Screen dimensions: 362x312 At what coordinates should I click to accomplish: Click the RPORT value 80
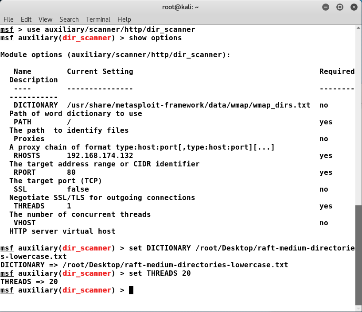click(71, 172)
